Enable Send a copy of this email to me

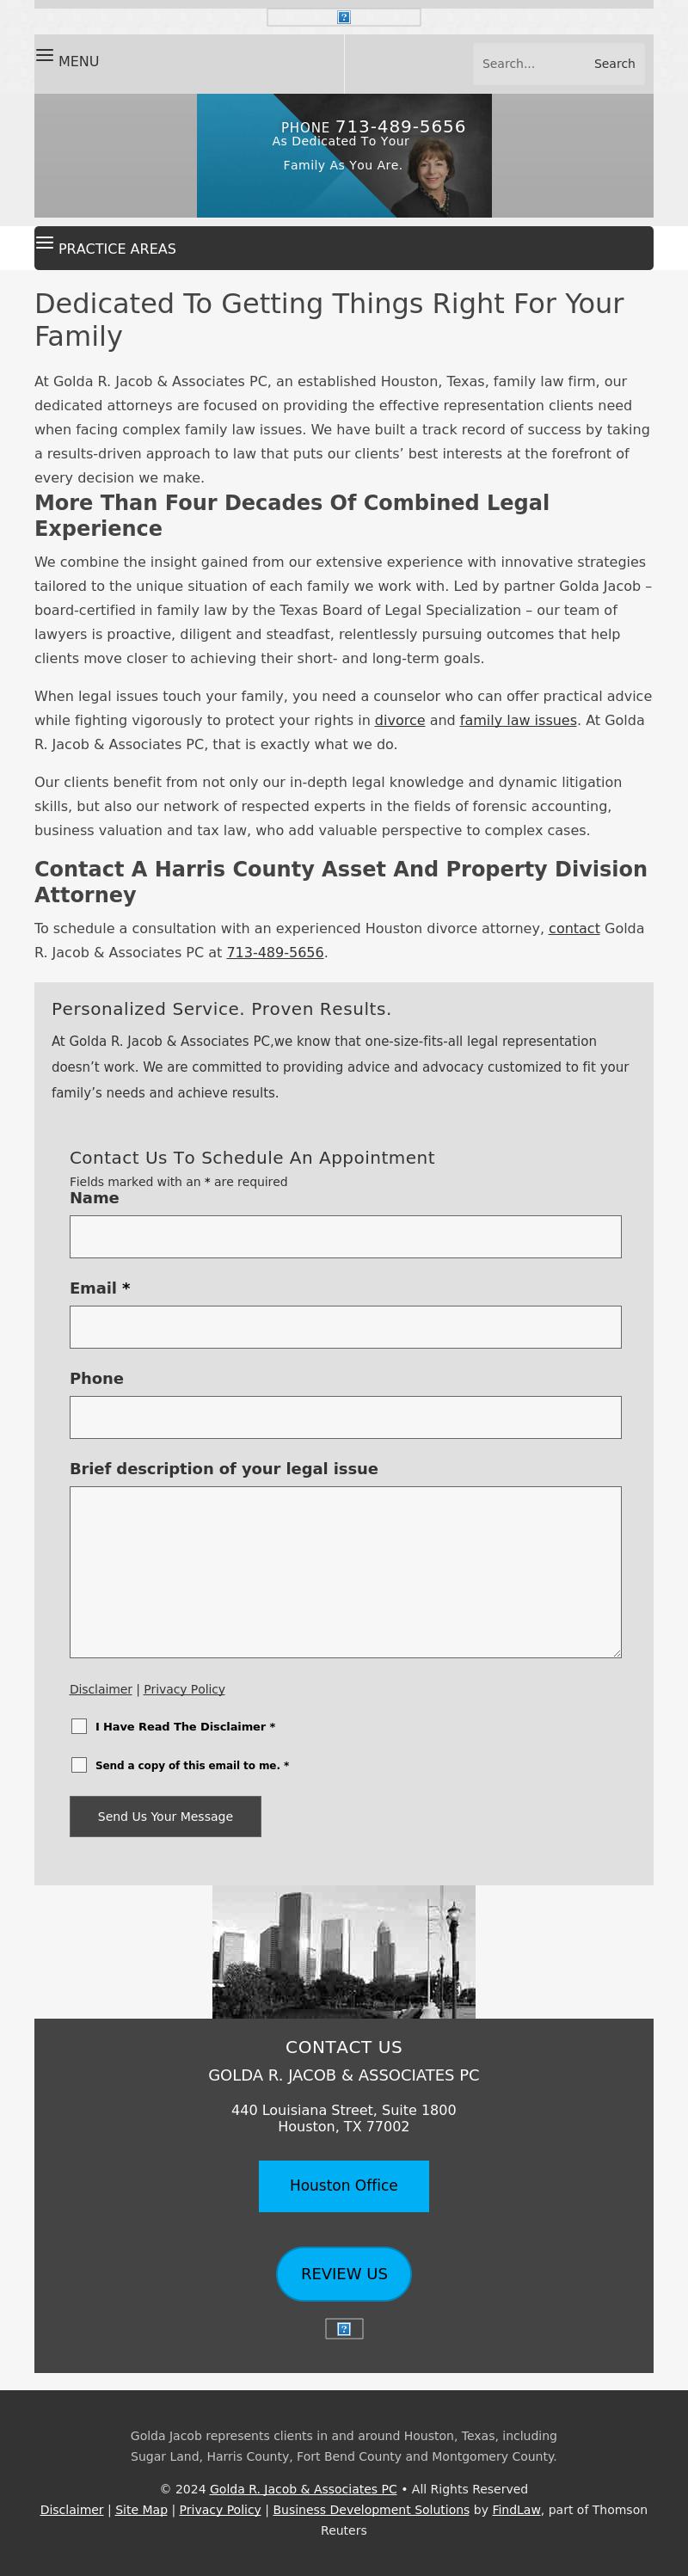tap(80, 1764)
